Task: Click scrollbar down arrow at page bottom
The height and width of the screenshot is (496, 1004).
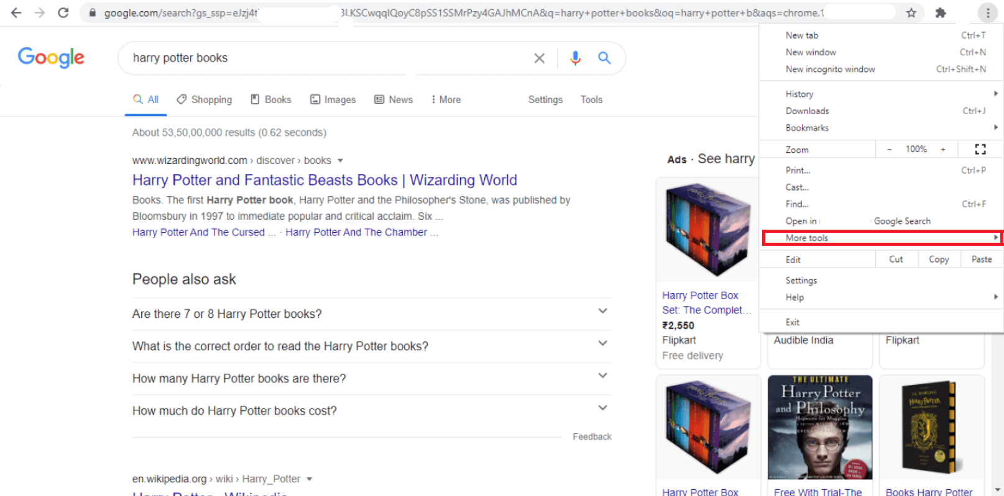Action: tap(998, 490)
